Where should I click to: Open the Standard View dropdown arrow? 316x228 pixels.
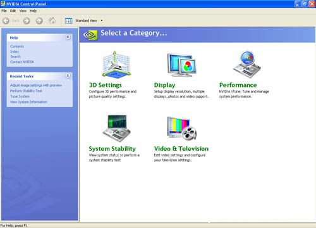point(102,21)
